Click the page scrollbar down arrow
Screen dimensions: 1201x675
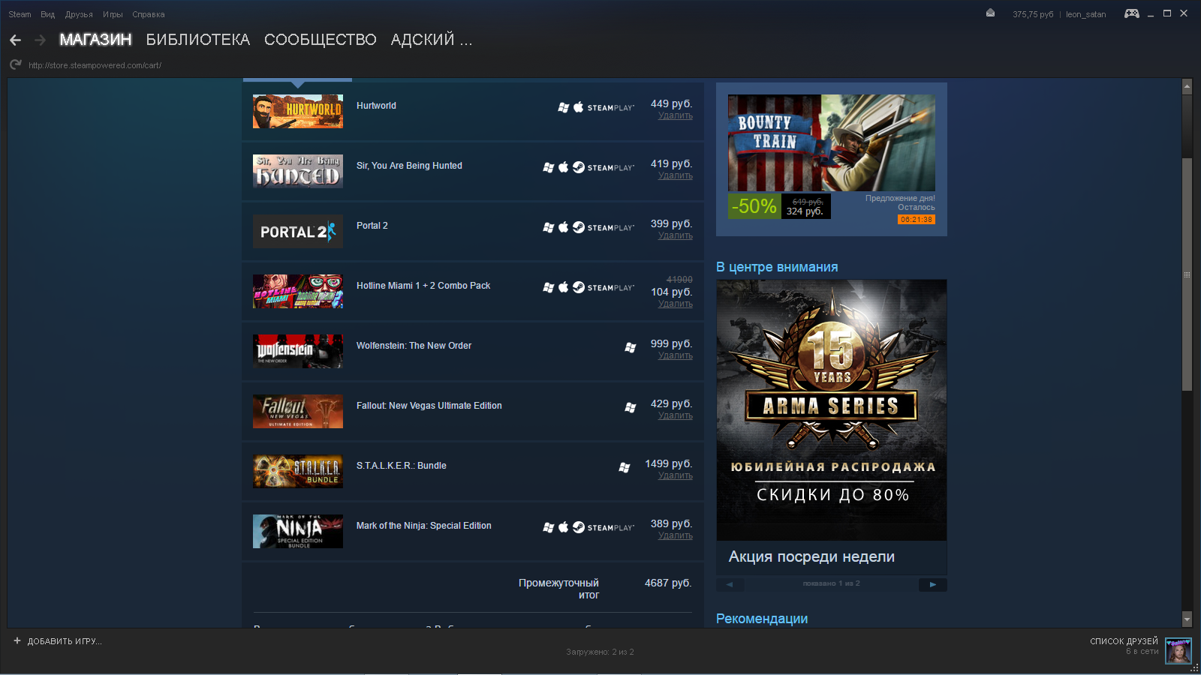pos(1187,619)
